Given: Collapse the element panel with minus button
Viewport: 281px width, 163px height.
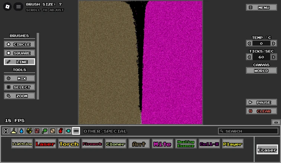Looking at the screenshot, I should coord(276,122).
